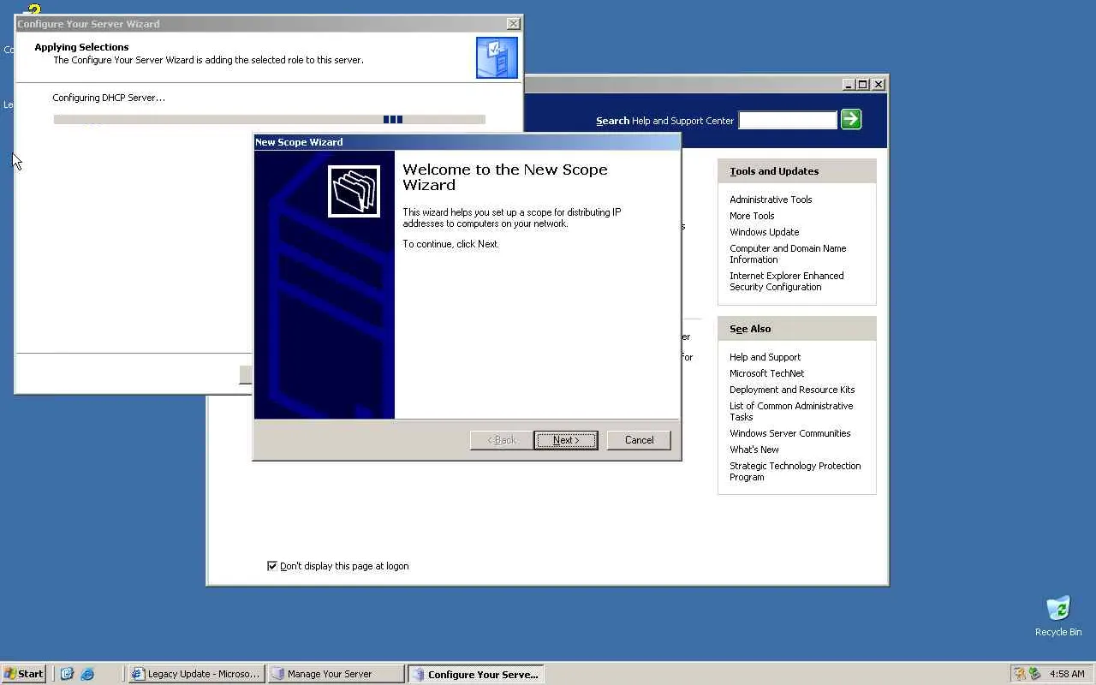
Task: Open the Help and Support link
Action: [765, 357]
